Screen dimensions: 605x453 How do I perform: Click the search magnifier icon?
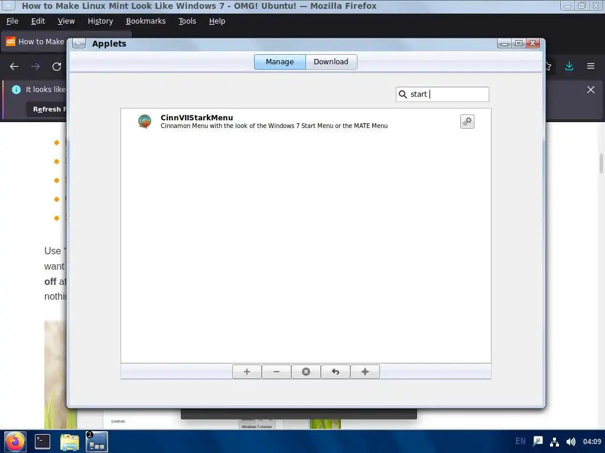click(402, 94)
